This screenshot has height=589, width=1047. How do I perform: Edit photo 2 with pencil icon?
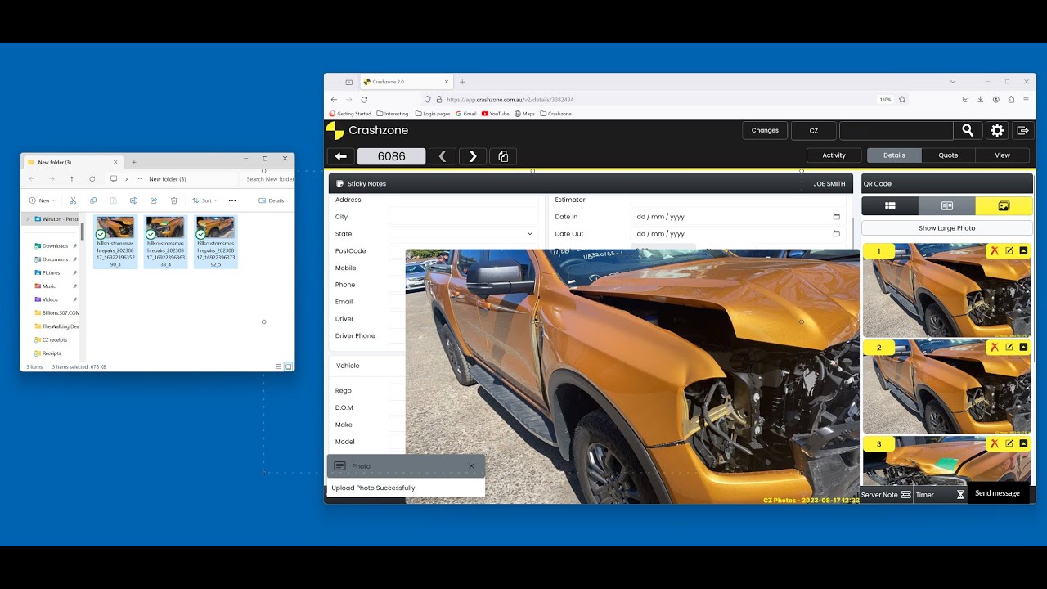[1009, 348]
